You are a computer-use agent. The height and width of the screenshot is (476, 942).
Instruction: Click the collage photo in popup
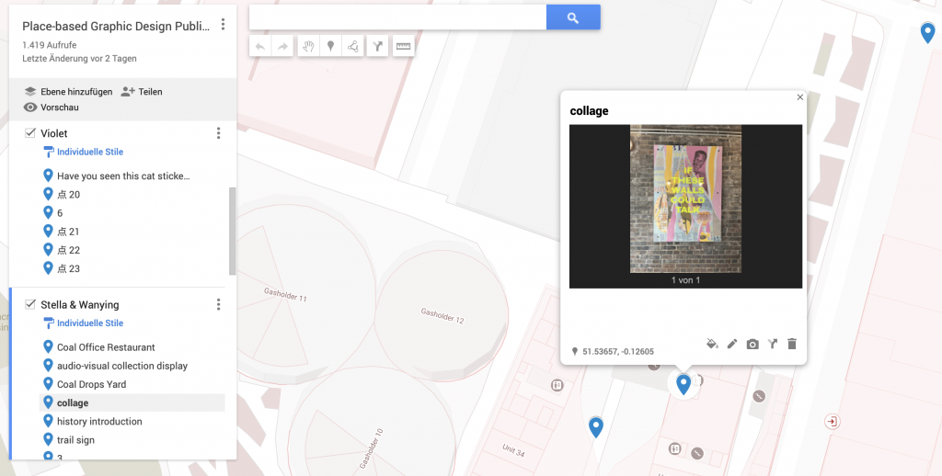(685, 198)
